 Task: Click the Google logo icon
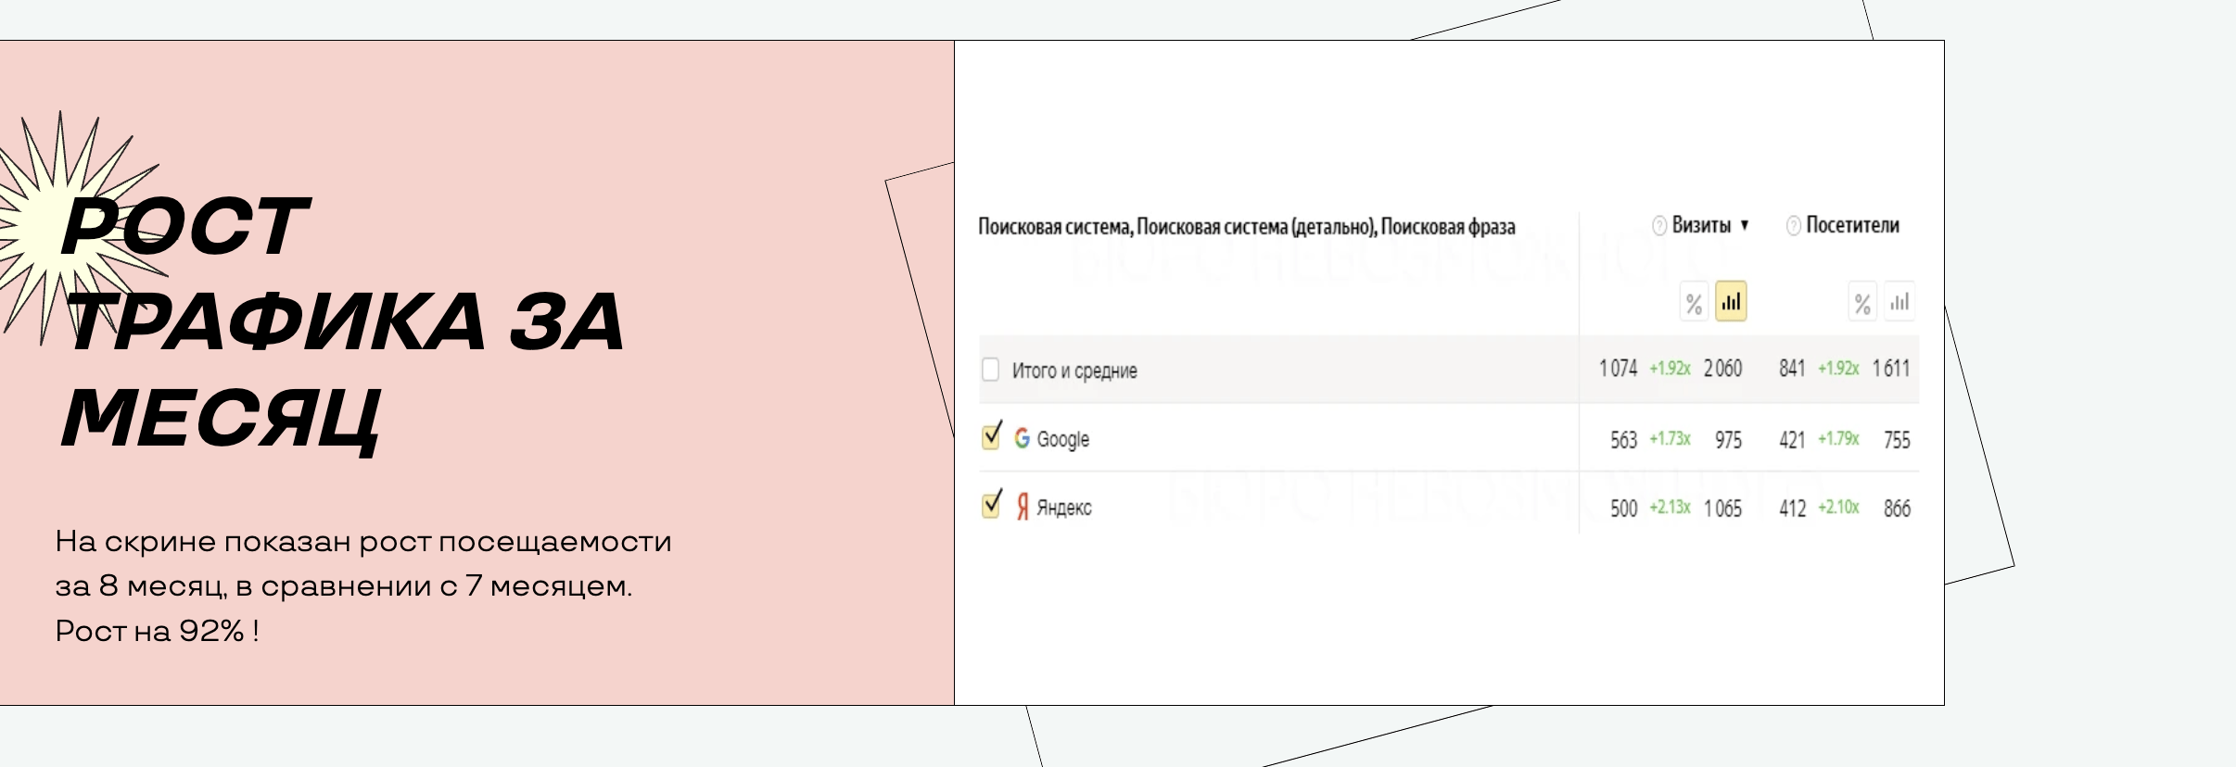[1022, 438]
